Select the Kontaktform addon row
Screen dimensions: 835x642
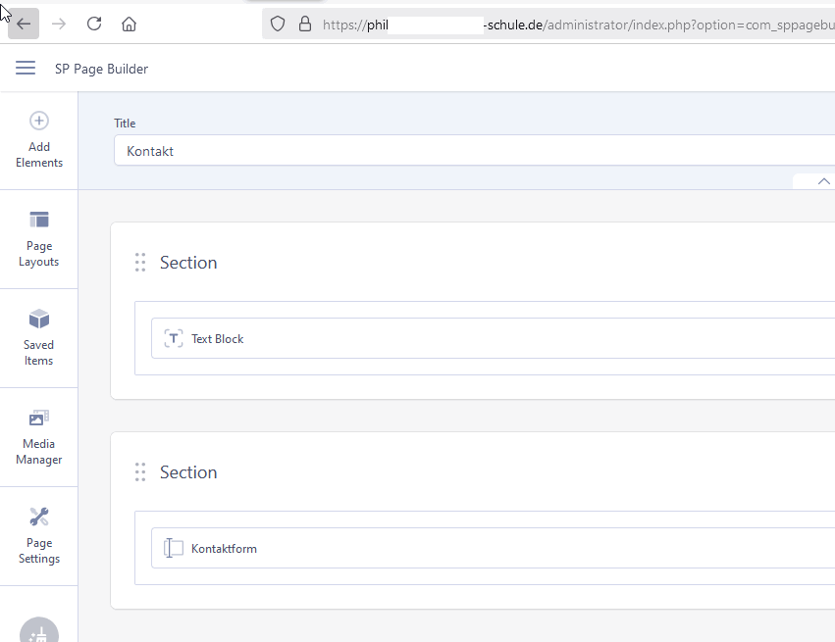tap(494, 548)
